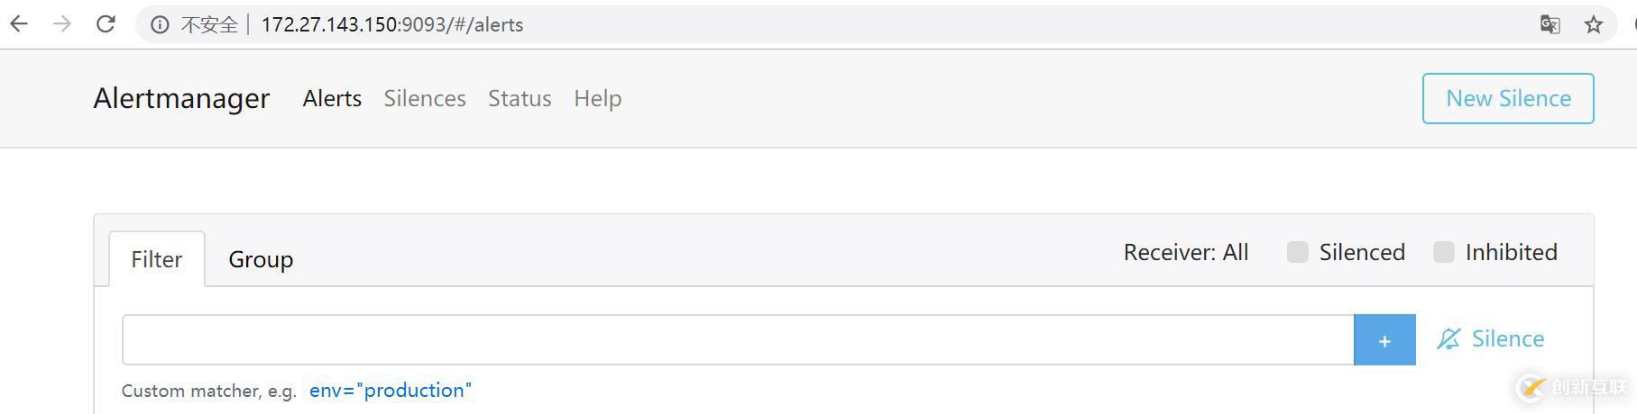This screenshot has height=414, width=1637.
Task: Switch to the Group tab
Action: pyautogui.click(x=261, y=259)
